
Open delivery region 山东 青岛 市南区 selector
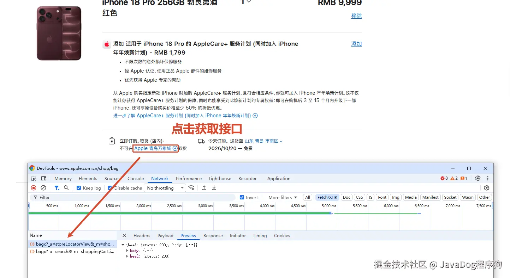pos(264,141)
